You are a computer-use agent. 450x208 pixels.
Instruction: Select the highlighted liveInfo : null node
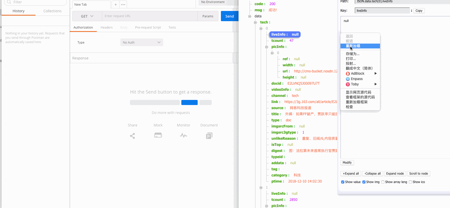(285, 34)
